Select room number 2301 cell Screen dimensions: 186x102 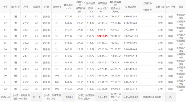pos(26,36)
